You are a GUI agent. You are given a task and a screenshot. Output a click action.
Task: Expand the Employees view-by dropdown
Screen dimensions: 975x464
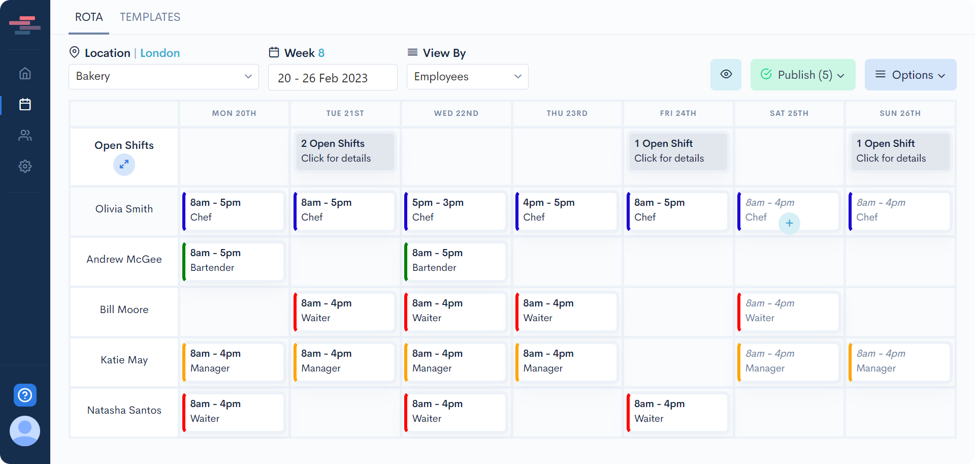pos(467,77)
